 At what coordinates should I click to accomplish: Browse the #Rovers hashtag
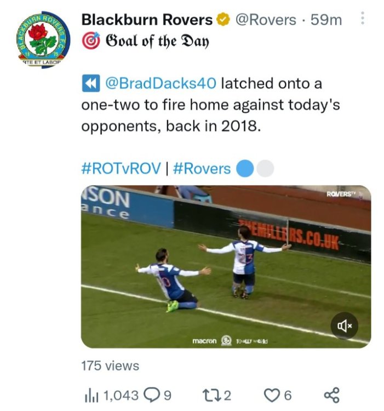tap(202, 168)
